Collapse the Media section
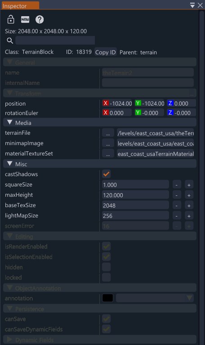Image resolution: width=205 pixels, height=345 pixels. [x=10, y=122]
